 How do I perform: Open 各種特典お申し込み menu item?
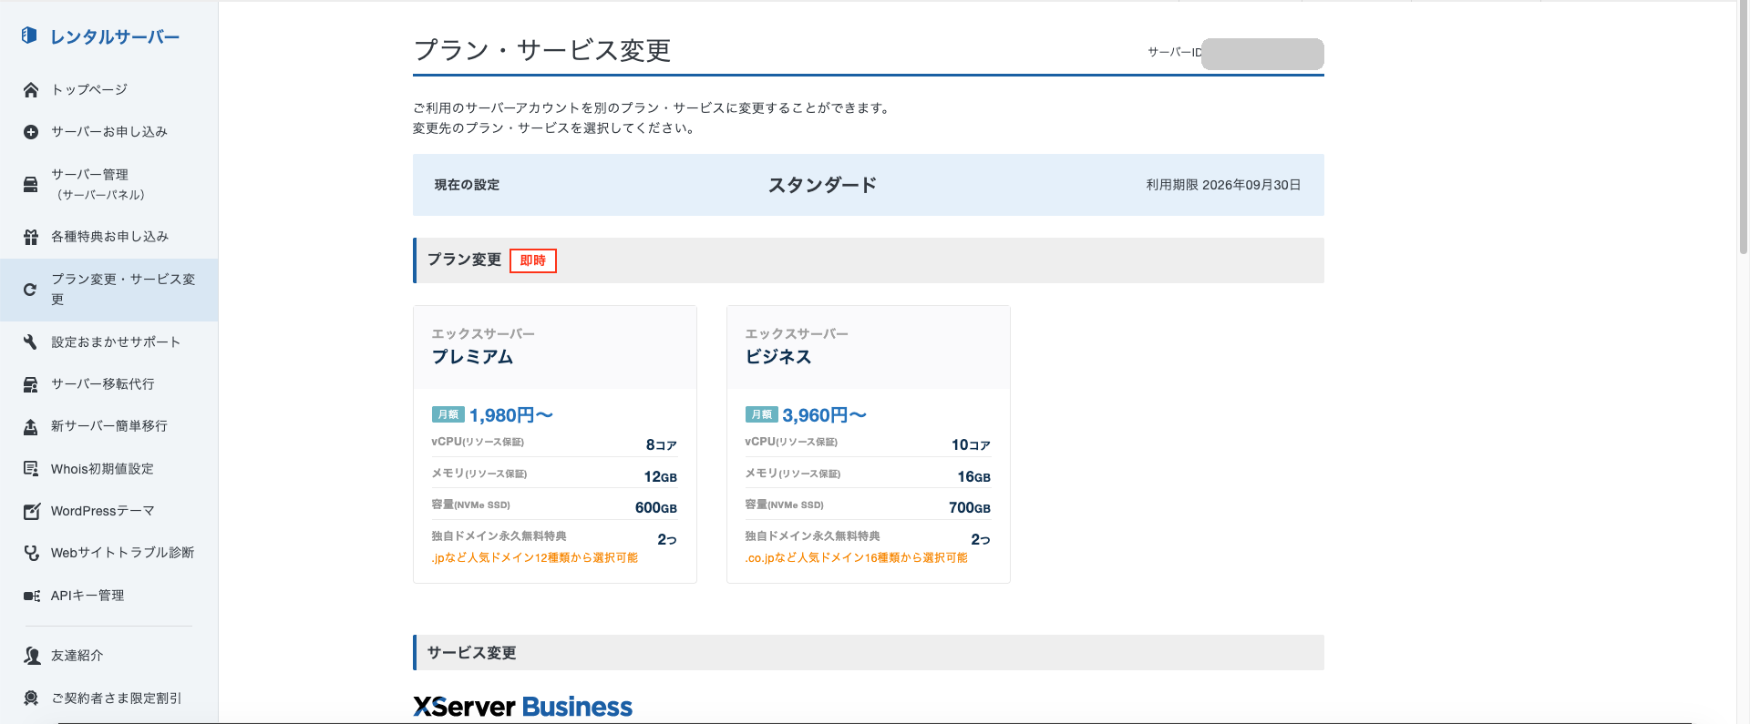click(109, 237)
